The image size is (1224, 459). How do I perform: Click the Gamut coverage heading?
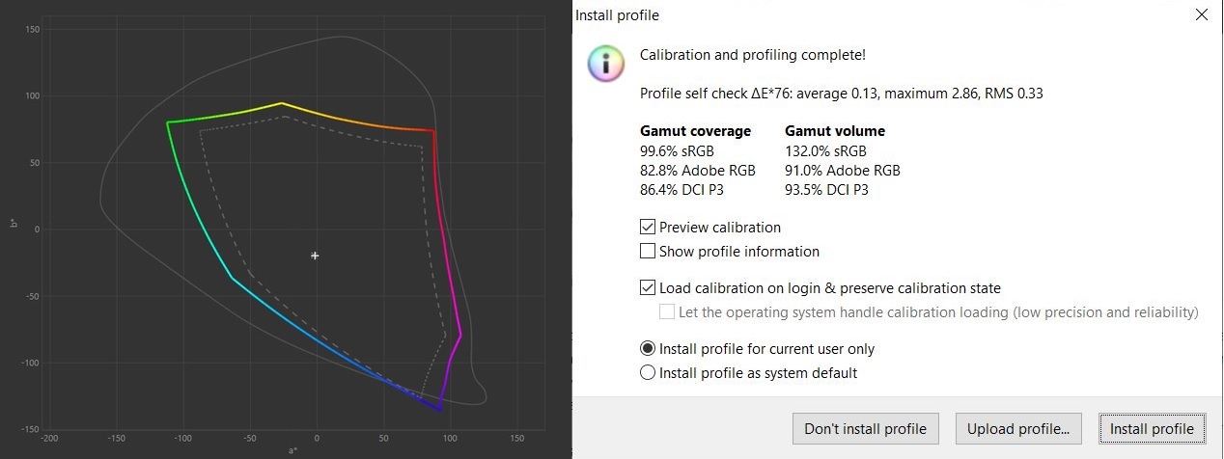[x=695, y=131]
